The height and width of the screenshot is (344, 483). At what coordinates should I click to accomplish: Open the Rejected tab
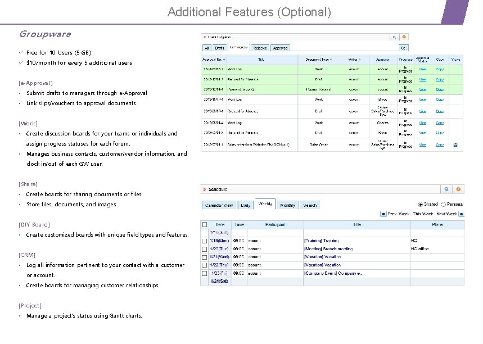[x=260, y=48]
